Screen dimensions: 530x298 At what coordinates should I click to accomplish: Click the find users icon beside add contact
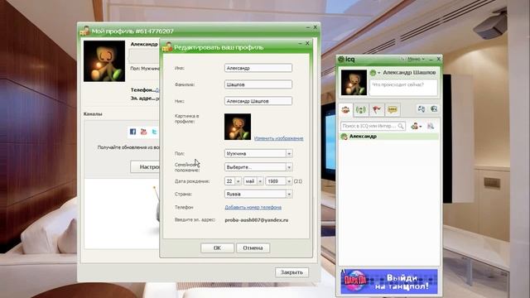[431, 126]
